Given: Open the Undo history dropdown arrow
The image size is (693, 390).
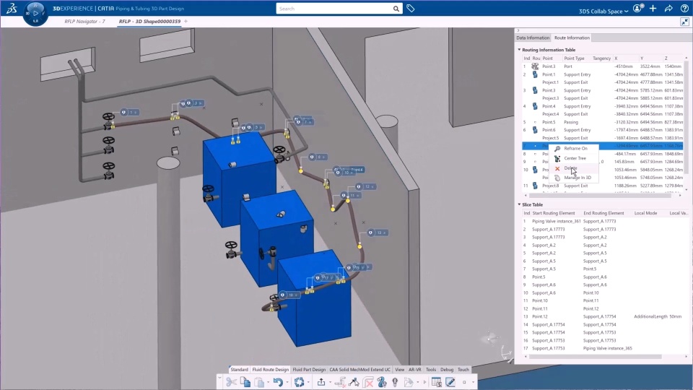Looking at the screenshot, I should point(287,383).
